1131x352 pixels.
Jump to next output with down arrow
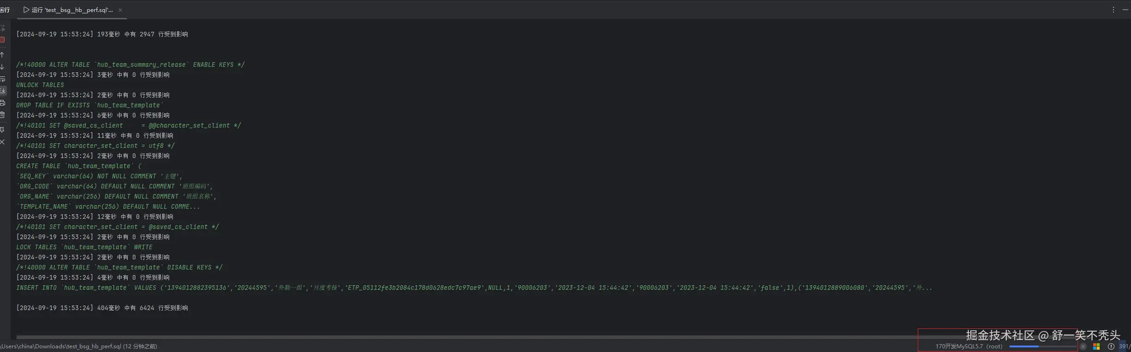pyautogui.click(x=2, y=67)
